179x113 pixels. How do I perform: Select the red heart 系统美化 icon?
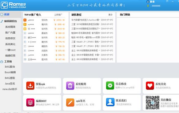point(150,85)
